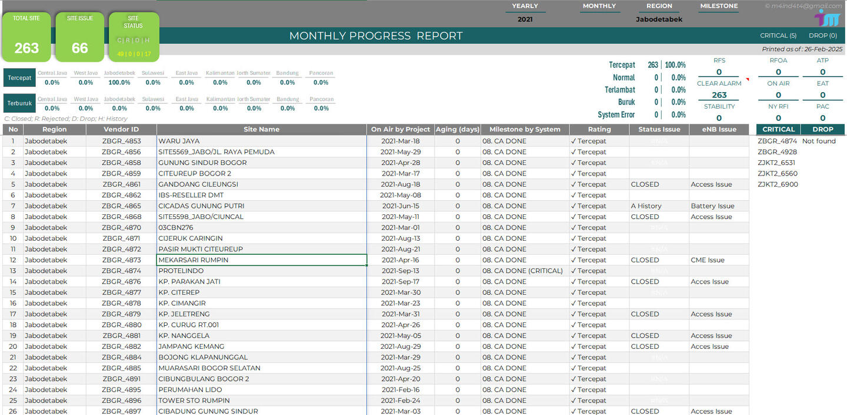The image size is (847, 415).
Task: Click the red comment indicator near RFS
Action: [x=748, y=79]
